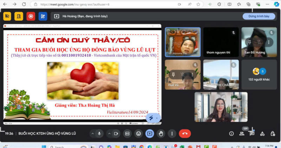This screenshot has height=148, width=281.
Task: Open host controls lock icon
Action: point(273,134)
